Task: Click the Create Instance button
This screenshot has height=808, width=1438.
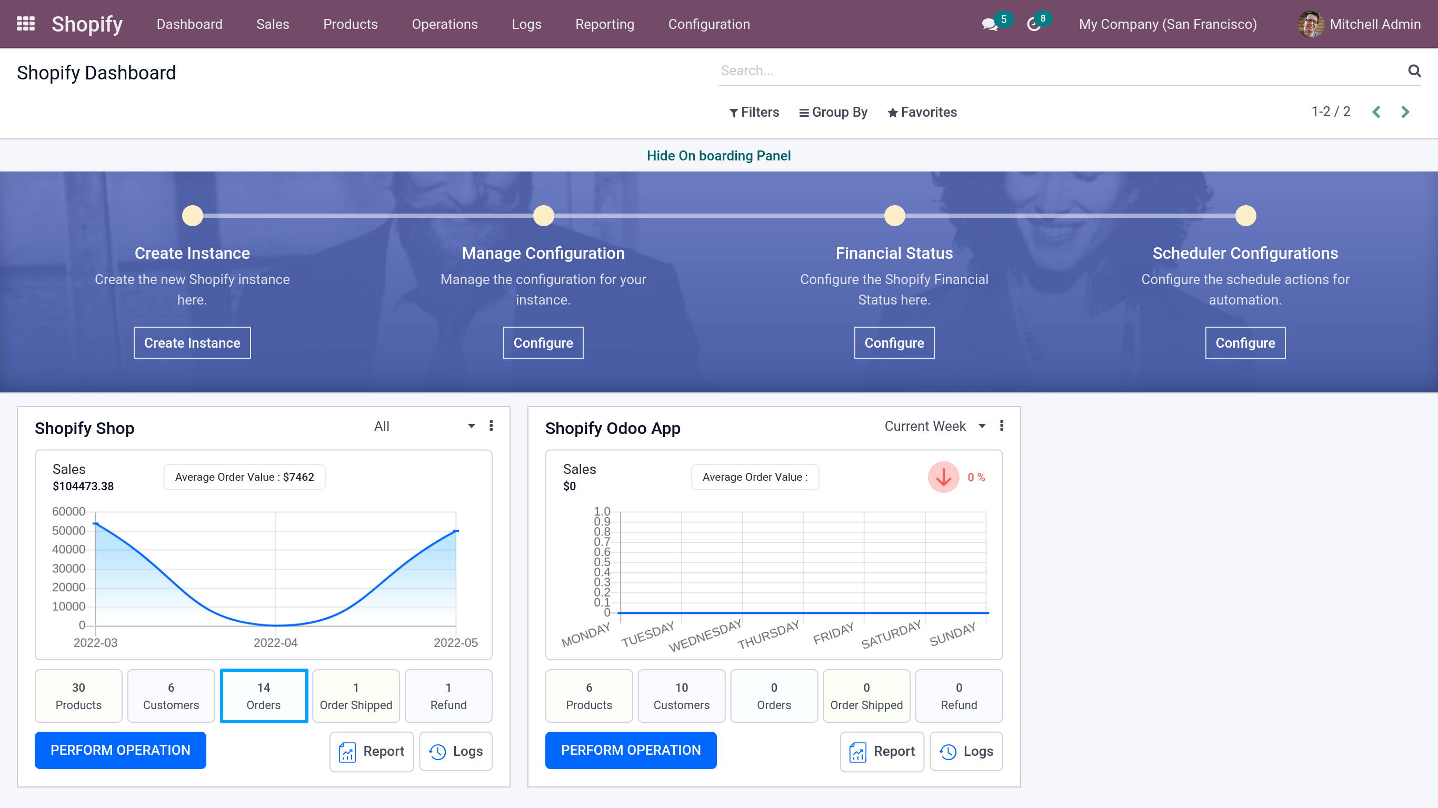Action: (192, 342)
